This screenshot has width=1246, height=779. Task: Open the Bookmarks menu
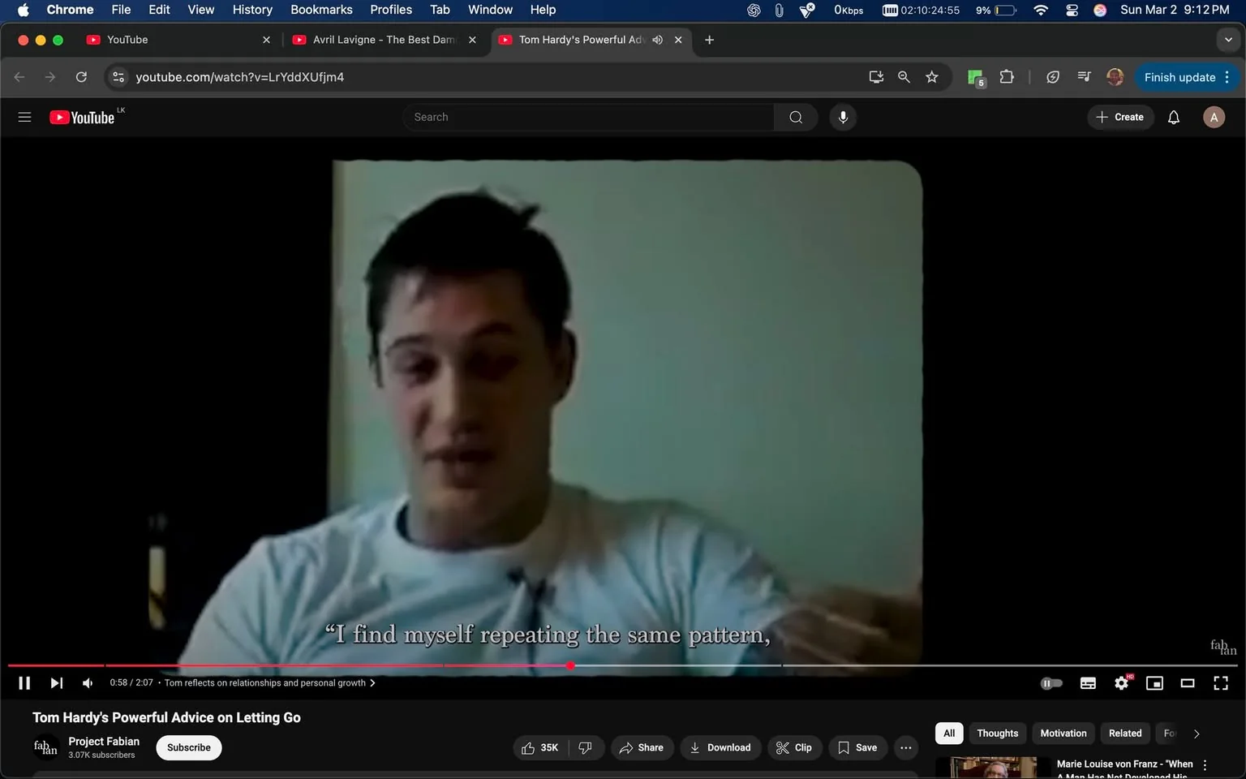tap(321, 10)
